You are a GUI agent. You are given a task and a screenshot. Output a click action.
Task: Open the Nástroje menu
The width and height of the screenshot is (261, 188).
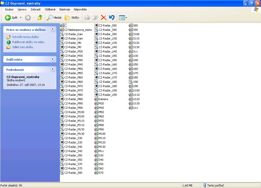64,9
